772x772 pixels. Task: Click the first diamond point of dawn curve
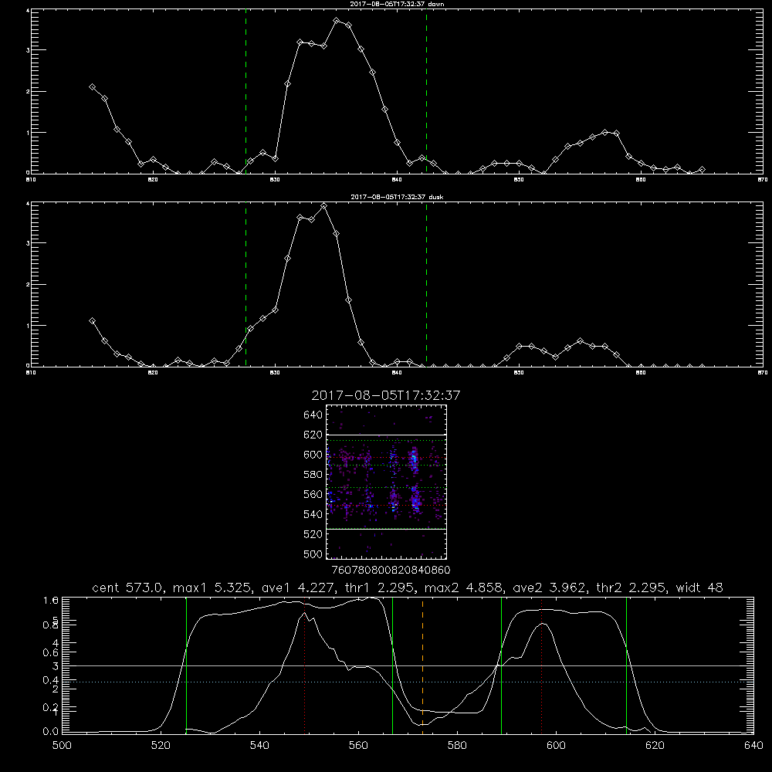click(92, 86)
